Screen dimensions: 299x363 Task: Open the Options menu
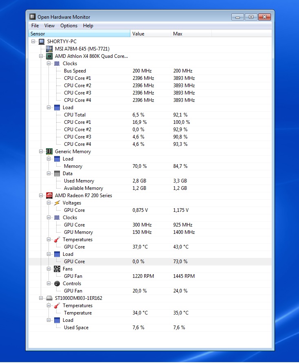pos(69,26)
